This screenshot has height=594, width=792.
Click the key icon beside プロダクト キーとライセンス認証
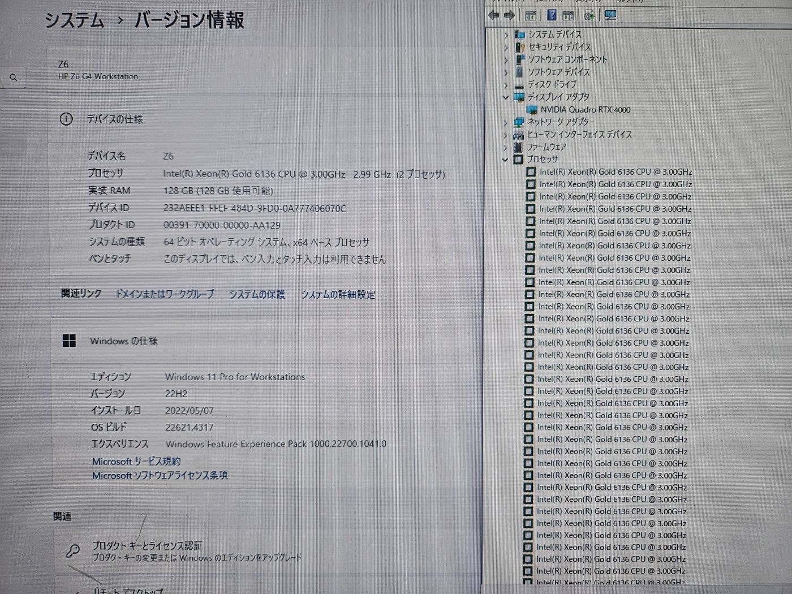click(x=73, y=550)
